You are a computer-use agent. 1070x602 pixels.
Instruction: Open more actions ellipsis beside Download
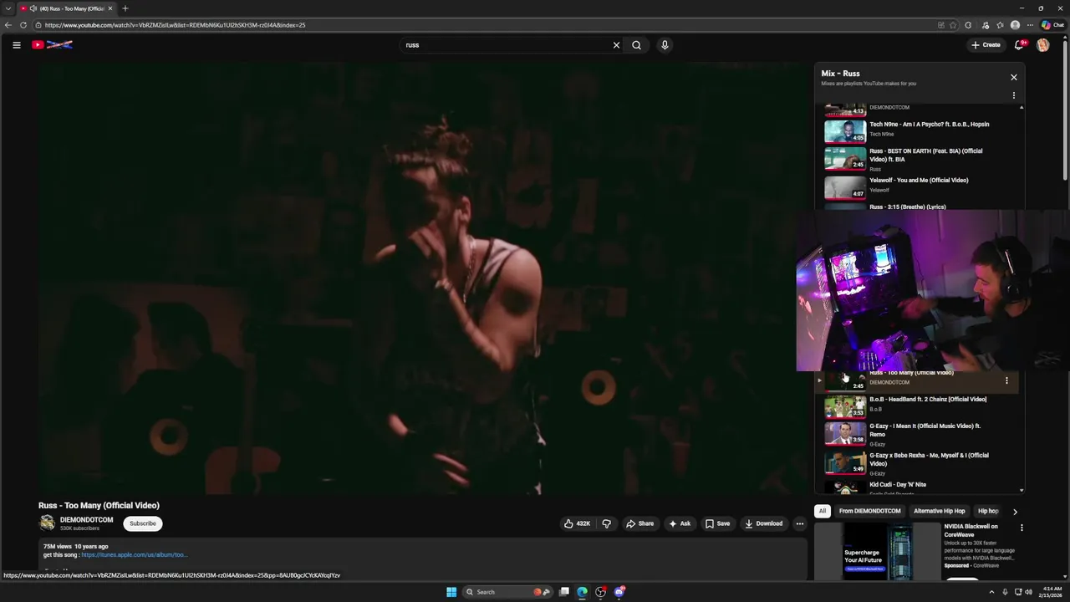point(799,523)
